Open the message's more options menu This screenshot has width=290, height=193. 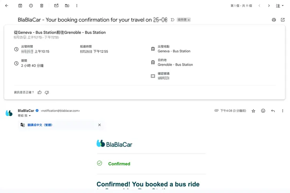pos(283,111)
